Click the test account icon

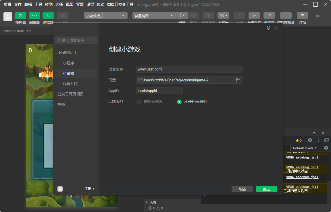click(x=269, y=16)
